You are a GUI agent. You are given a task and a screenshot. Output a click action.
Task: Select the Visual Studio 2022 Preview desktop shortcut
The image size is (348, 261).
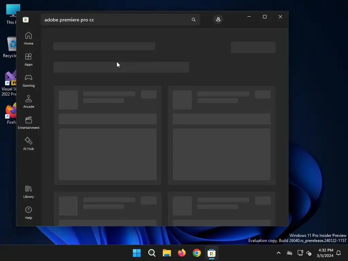9,83
